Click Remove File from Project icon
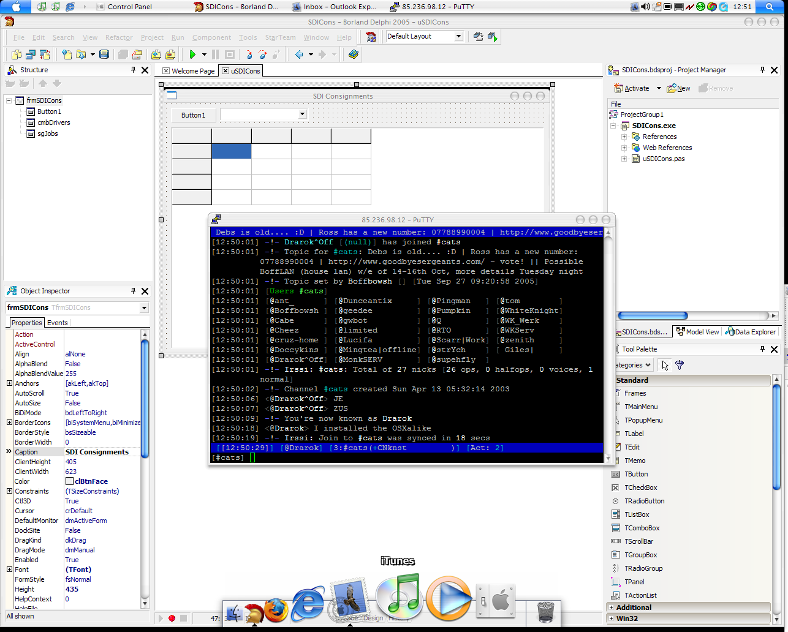The width and height of the screenshot is (788, 632). 170,55
